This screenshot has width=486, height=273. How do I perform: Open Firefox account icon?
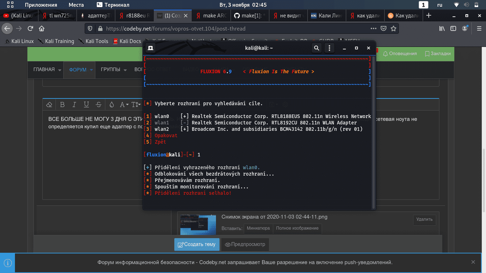(x=465, y=28)
